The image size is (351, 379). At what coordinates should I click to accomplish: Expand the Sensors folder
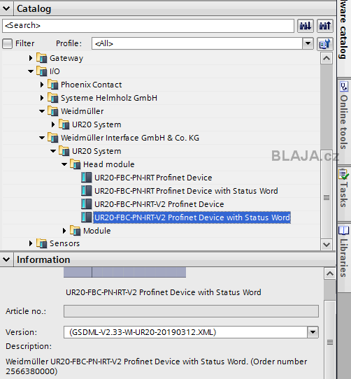31,243
